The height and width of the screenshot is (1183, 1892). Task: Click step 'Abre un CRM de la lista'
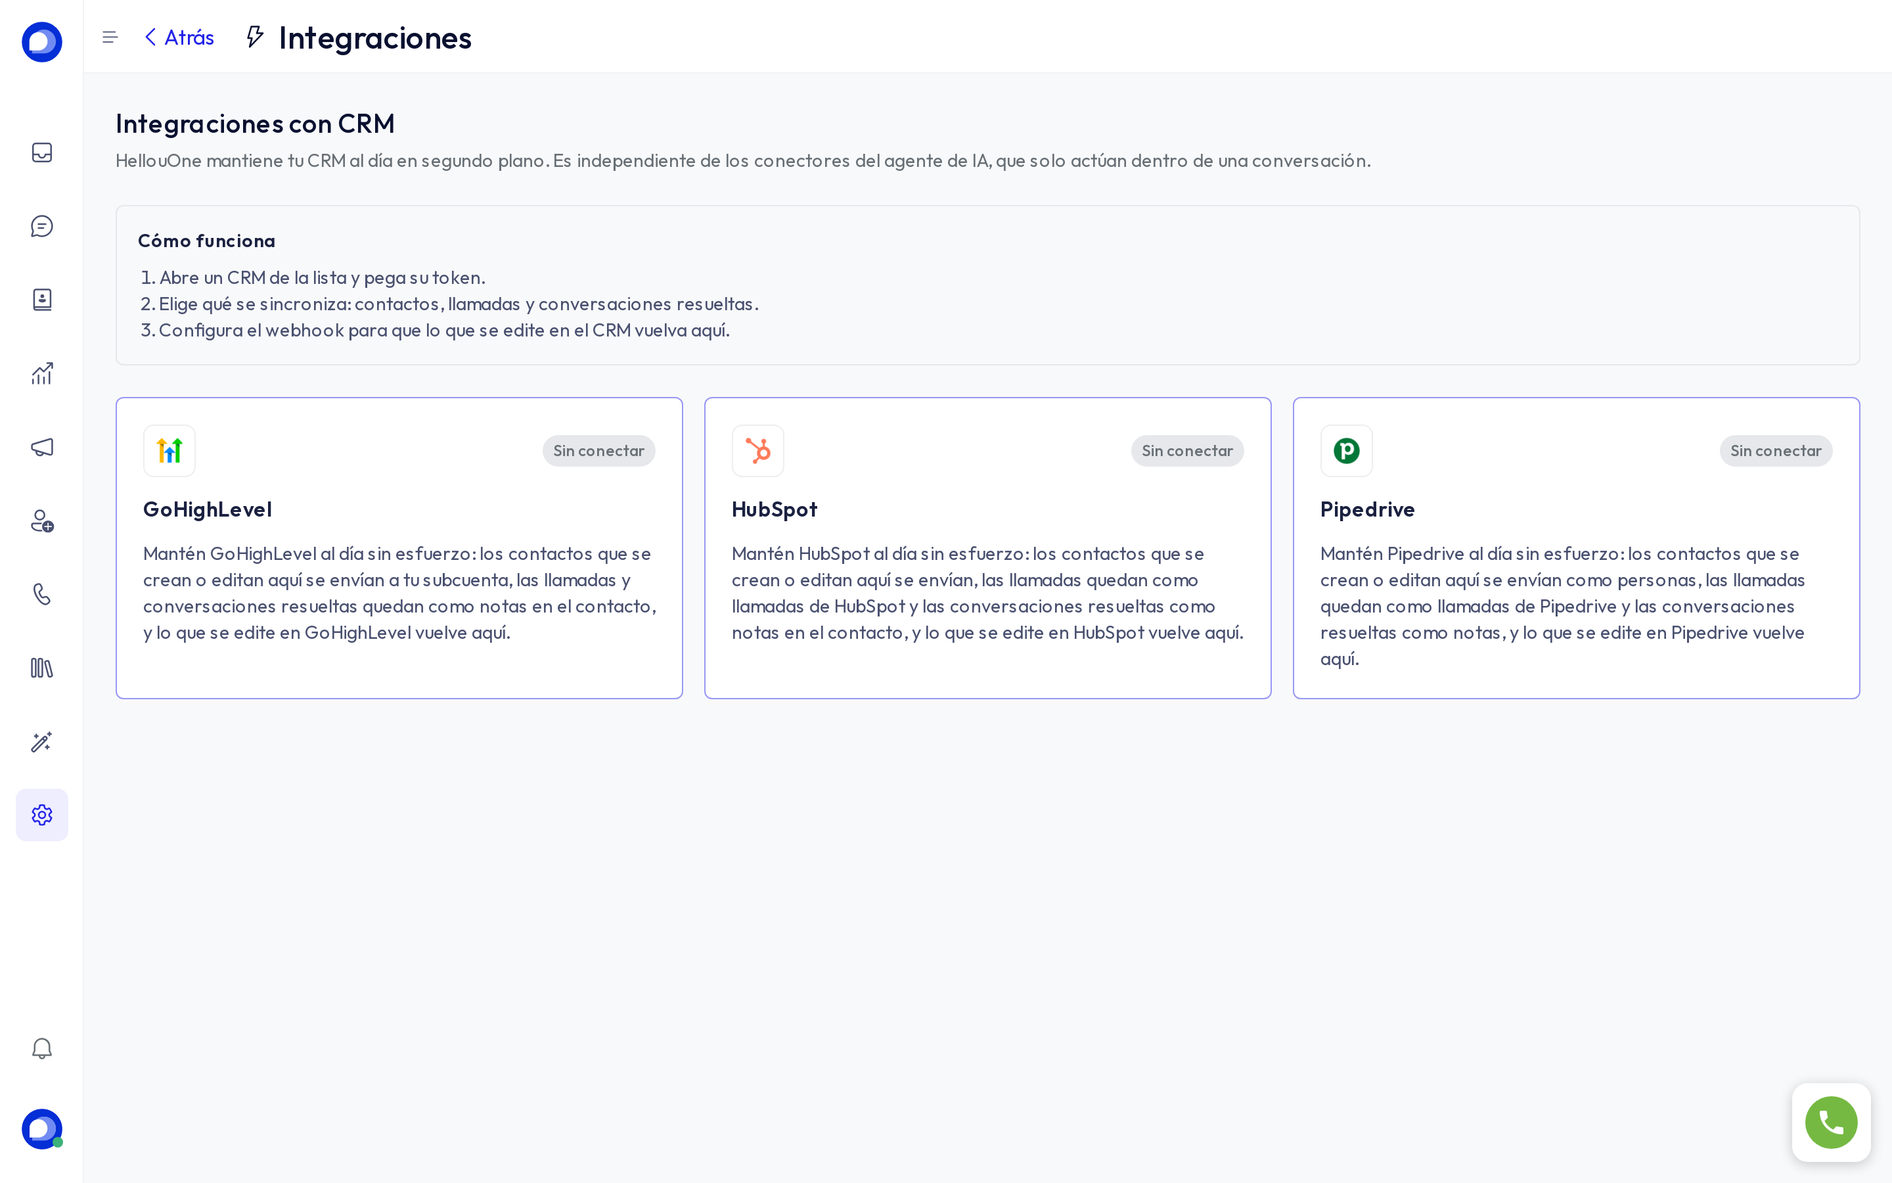313,278
